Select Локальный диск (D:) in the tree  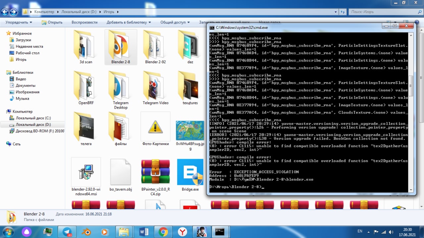(33, 125)
